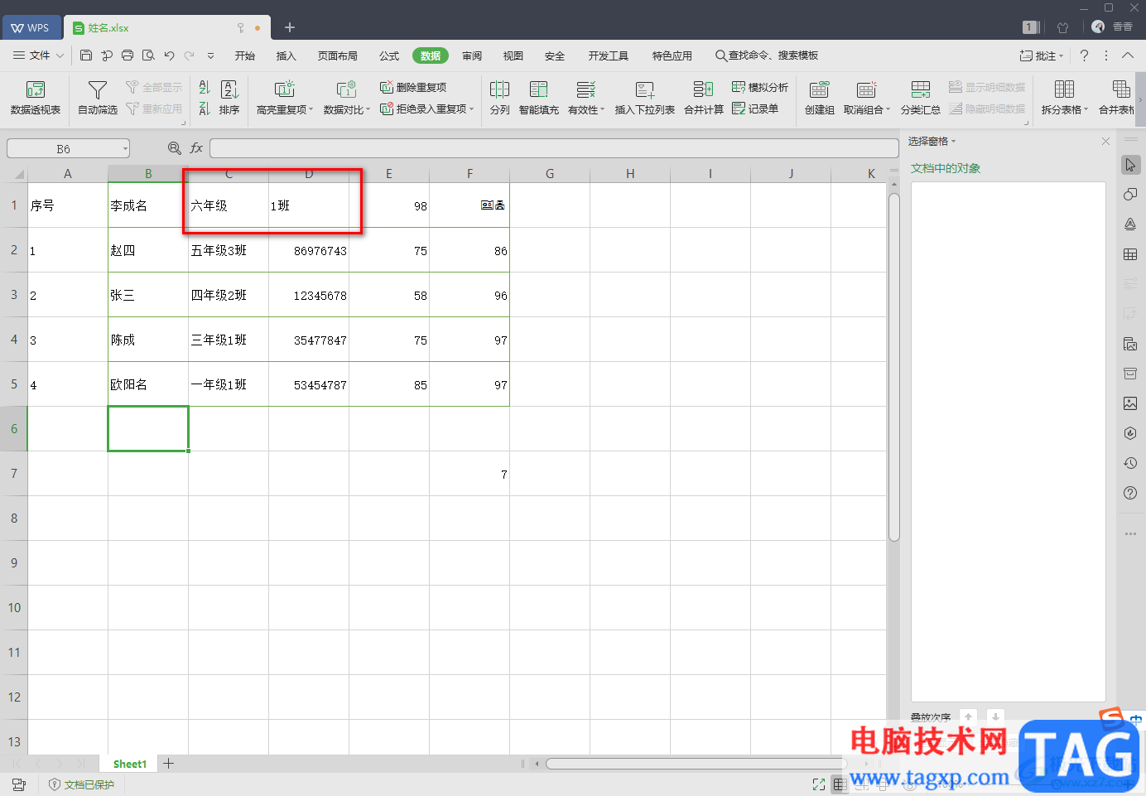The height and width of the screenshot is (796, 1146).
Task: Click the skin (shirt) icon in title bar
Action: (x=1063, y=27)
